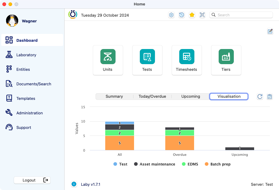The height and width of the screenshot is (190, 279).
Task: Toggle Batch prep series in legend
Action: [218, 164]
